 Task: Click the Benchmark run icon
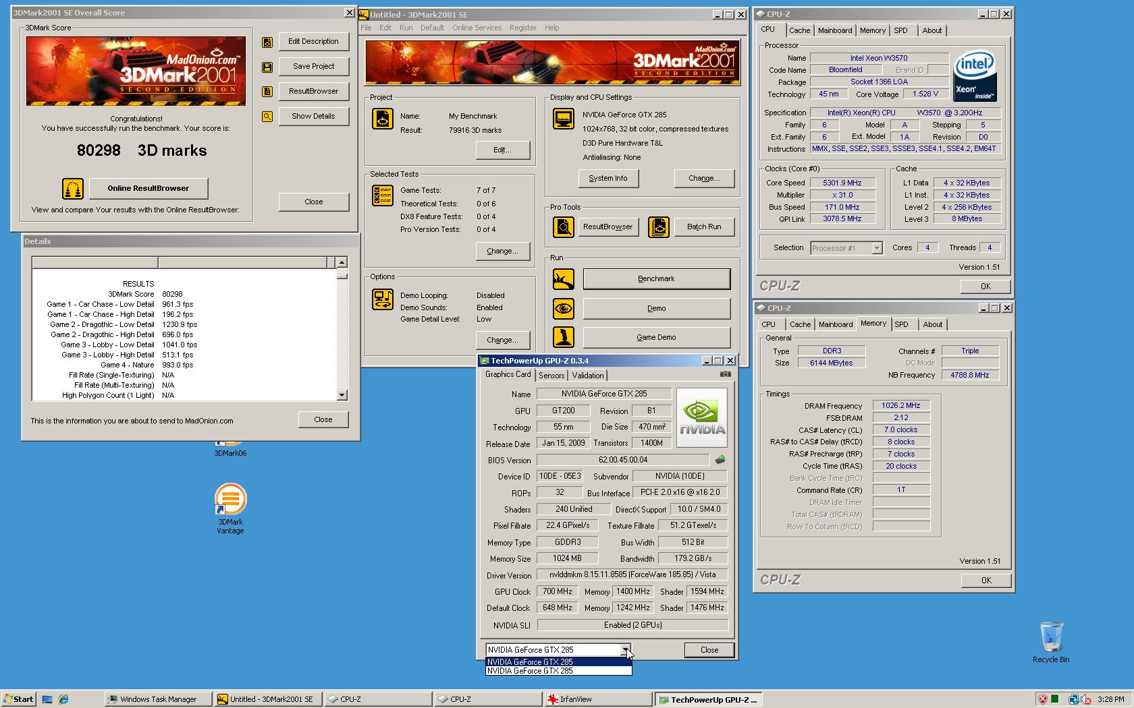tap(563, 279)
